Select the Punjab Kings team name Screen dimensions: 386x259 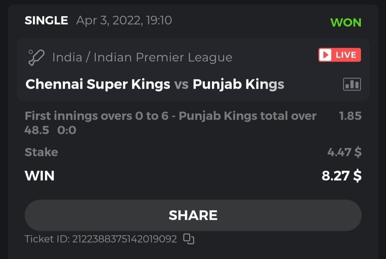tap(238, 84)
